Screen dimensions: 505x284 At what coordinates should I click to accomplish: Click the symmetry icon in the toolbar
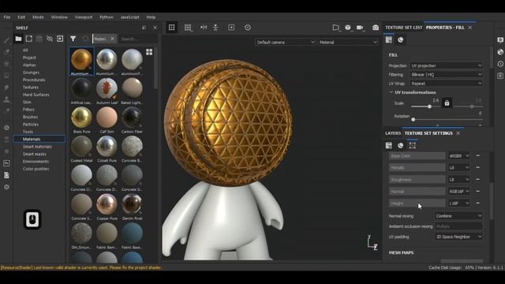click(x=204, y=28)
